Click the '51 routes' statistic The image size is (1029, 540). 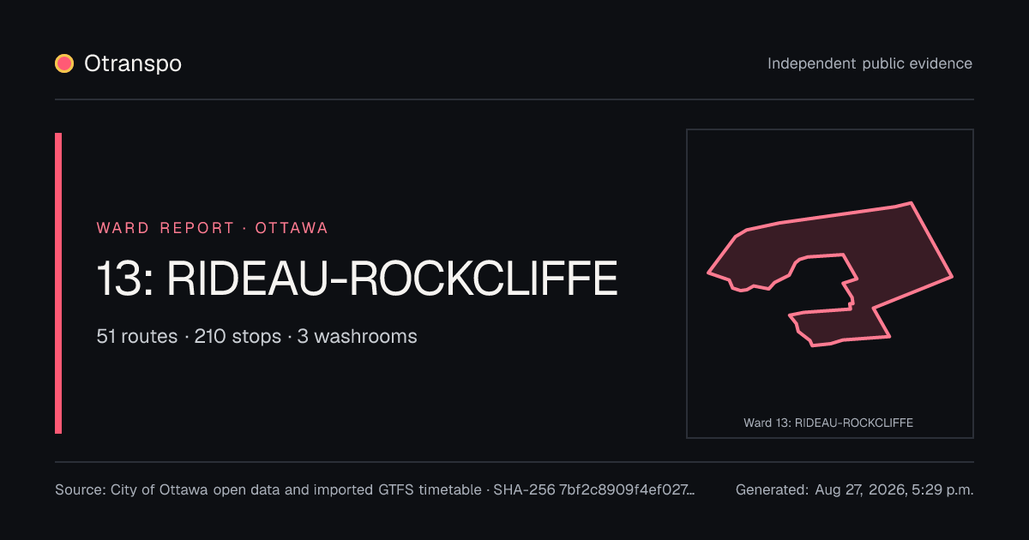tap(137, 336)
